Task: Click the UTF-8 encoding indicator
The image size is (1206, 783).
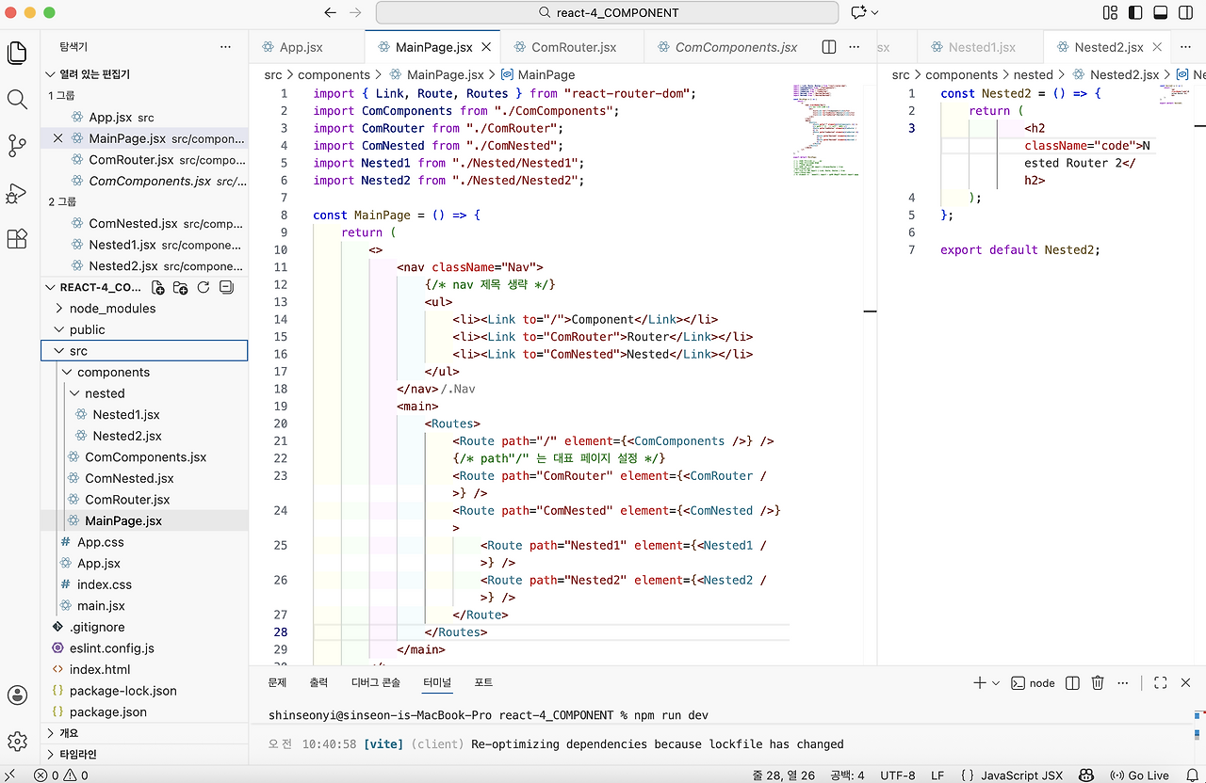Action: pyautogui.click(x=898, y=775)
